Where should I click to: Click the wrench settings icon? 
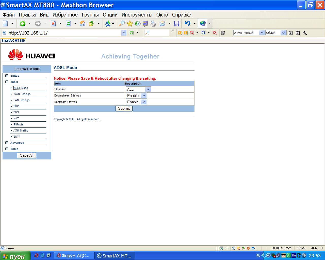[305, 32]
